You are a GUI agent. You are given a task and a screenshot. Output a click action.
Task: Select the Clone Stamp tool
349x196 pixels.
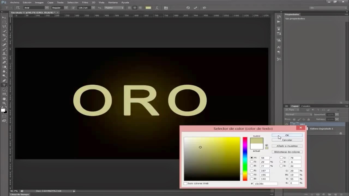click(4, 54)
